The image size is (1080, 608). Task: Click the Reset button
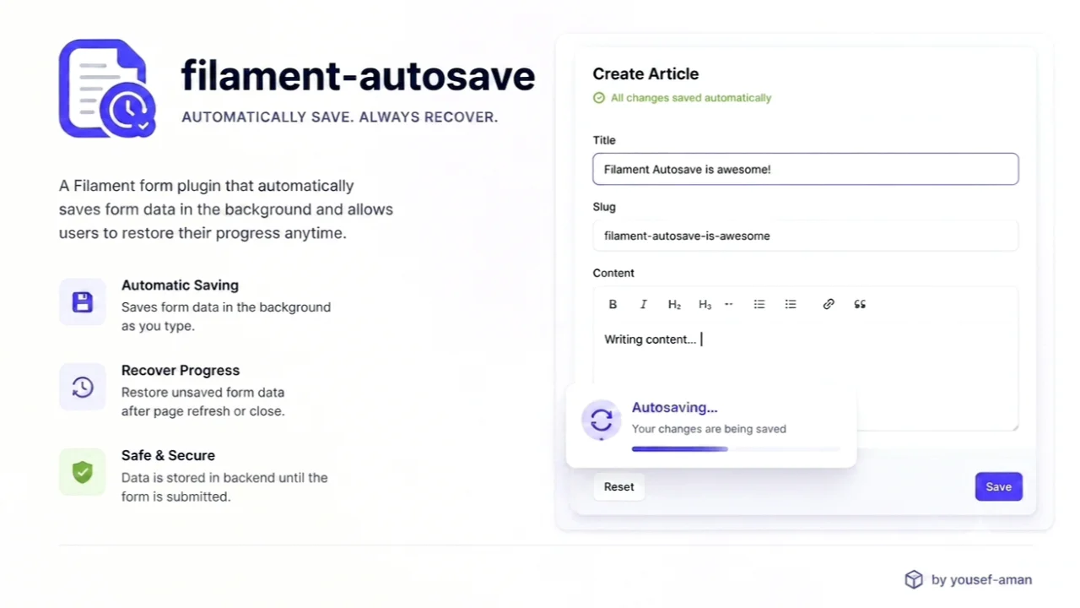(x=618, y=486)
